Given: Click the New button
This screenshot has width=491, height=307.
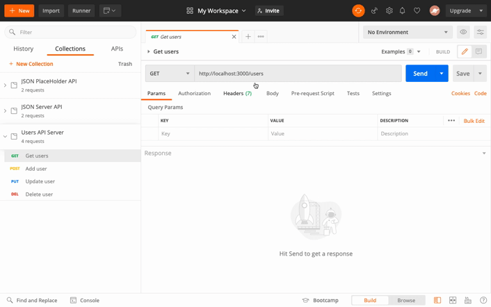Looking at the screenshot, I should click(x=19, y=10).
